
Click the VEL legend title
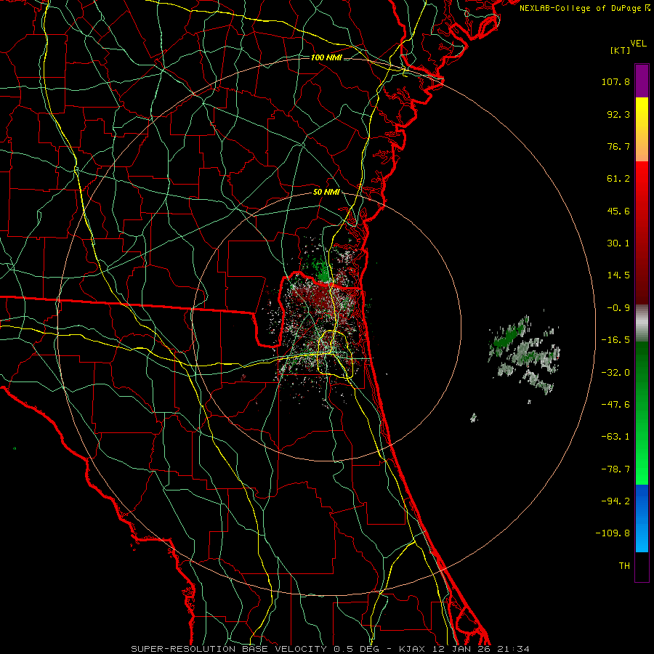pyautogui.click(x=639, y=44)
